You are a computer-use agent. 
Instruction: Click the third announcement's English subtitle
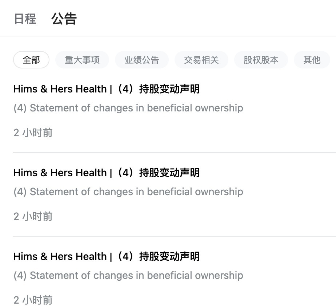(128, 275)
